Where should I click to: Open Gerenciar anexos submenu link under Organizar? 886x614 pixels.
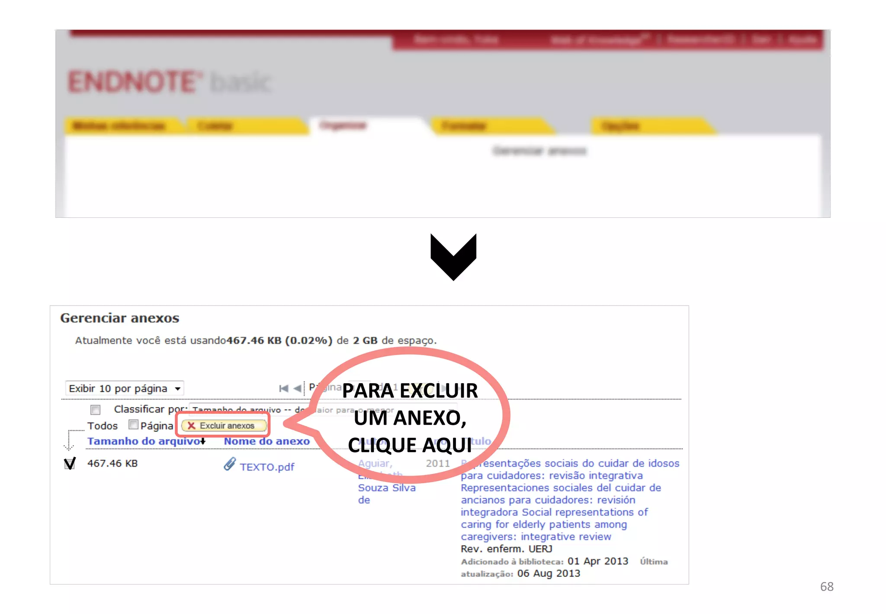click(x=539, y=151)
